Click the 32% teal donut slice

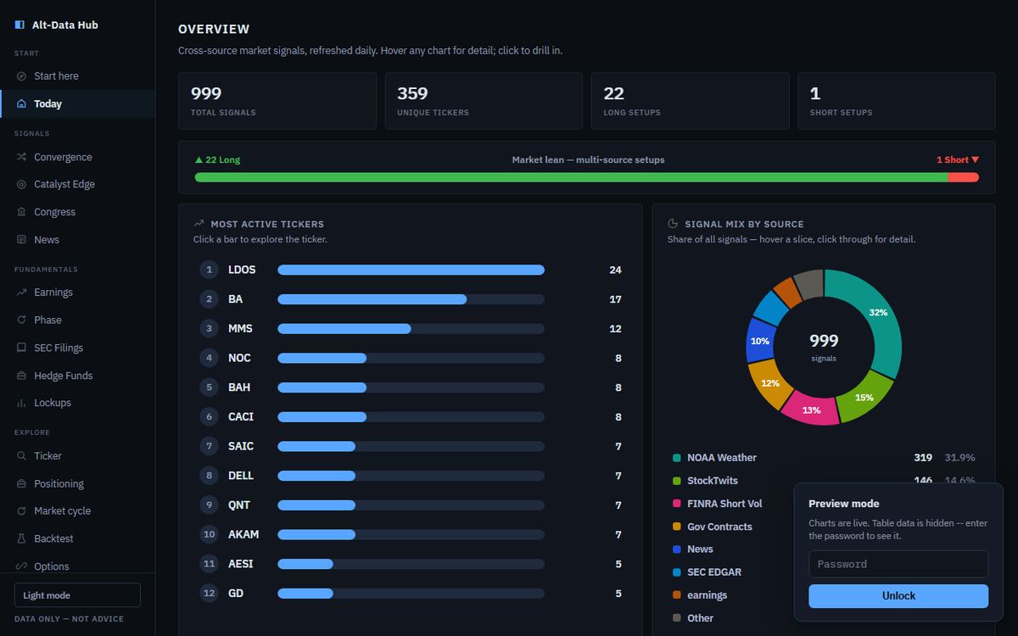[x=877, y=314]
